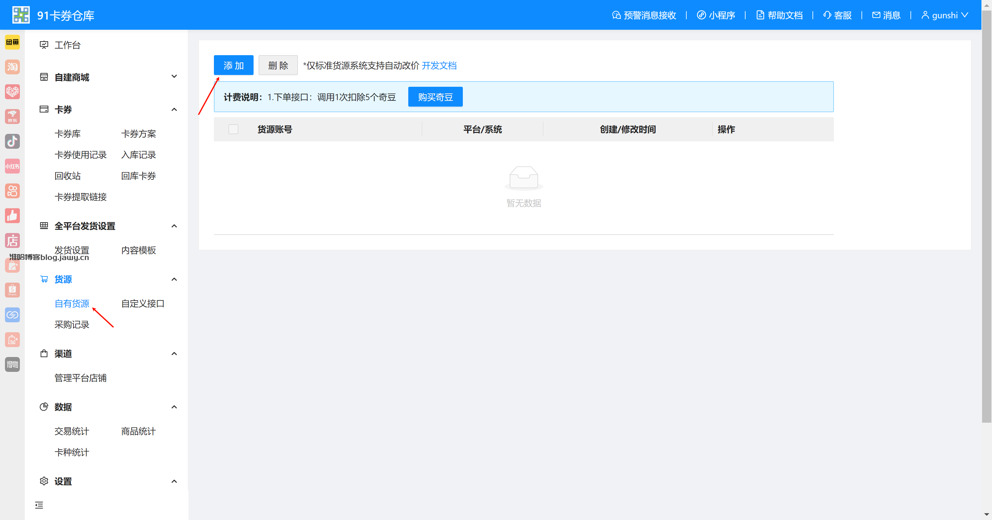
Task: Select the Kuaishou platform icon
Action: (12, 191)
